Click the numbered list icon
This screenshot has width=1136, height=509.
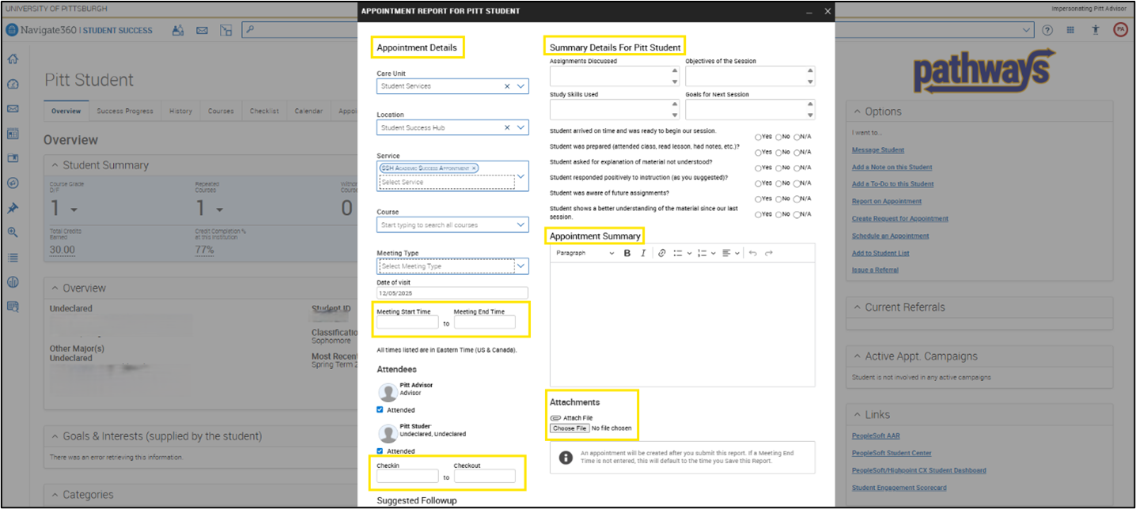[702, 253]
